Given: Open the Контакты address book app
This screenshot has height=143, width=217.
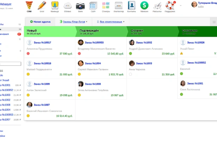Looking at the screenshot, I should tap(131, 6).
